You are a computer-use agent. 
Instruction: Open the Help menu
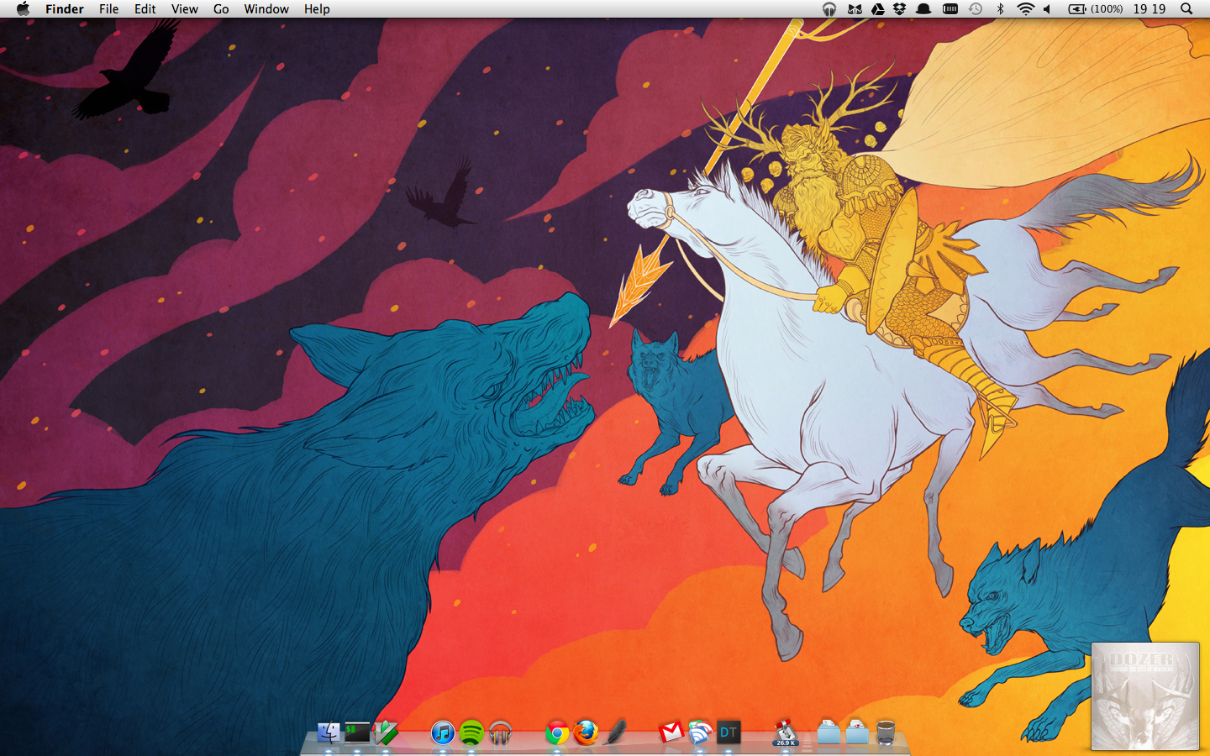[317, 9]
